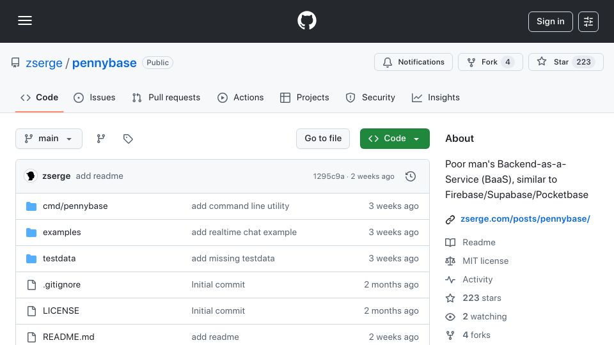Open the cmd/pennybase folder
The image size is (614, 345).
click(x=75, y=206)
